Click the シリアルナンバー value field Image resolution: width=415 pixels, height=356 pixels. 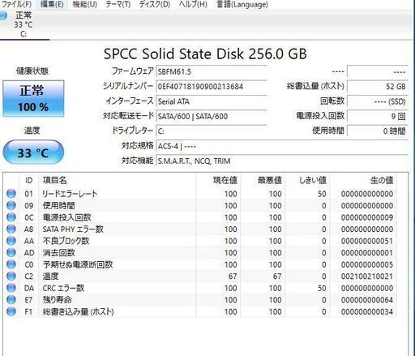click(212, 87)
